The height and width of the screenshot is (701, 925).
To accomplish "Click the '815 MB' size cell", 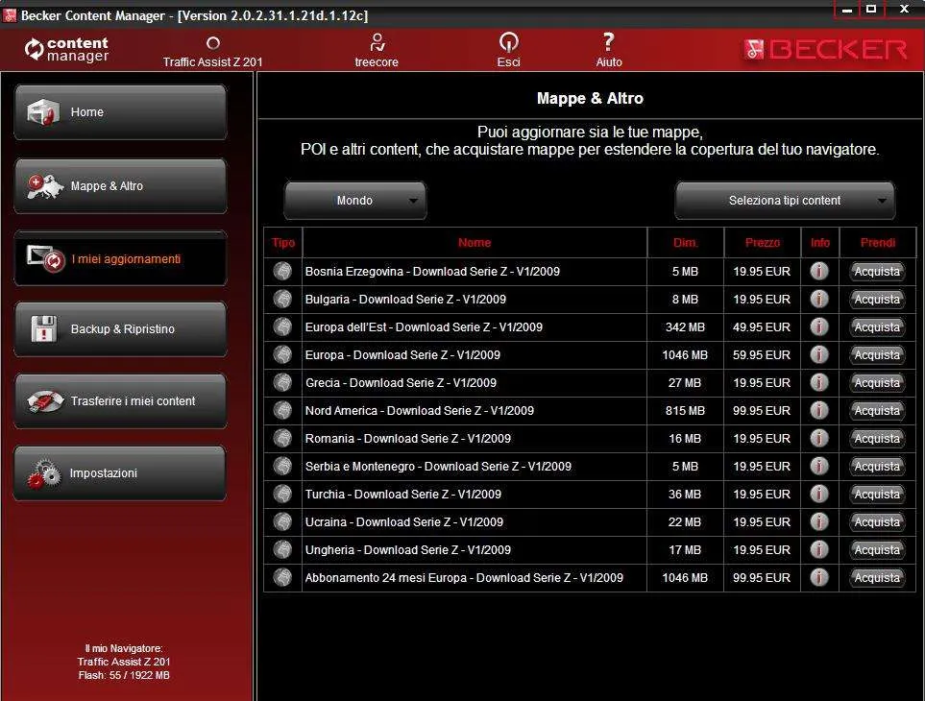I will click(685, 410).
